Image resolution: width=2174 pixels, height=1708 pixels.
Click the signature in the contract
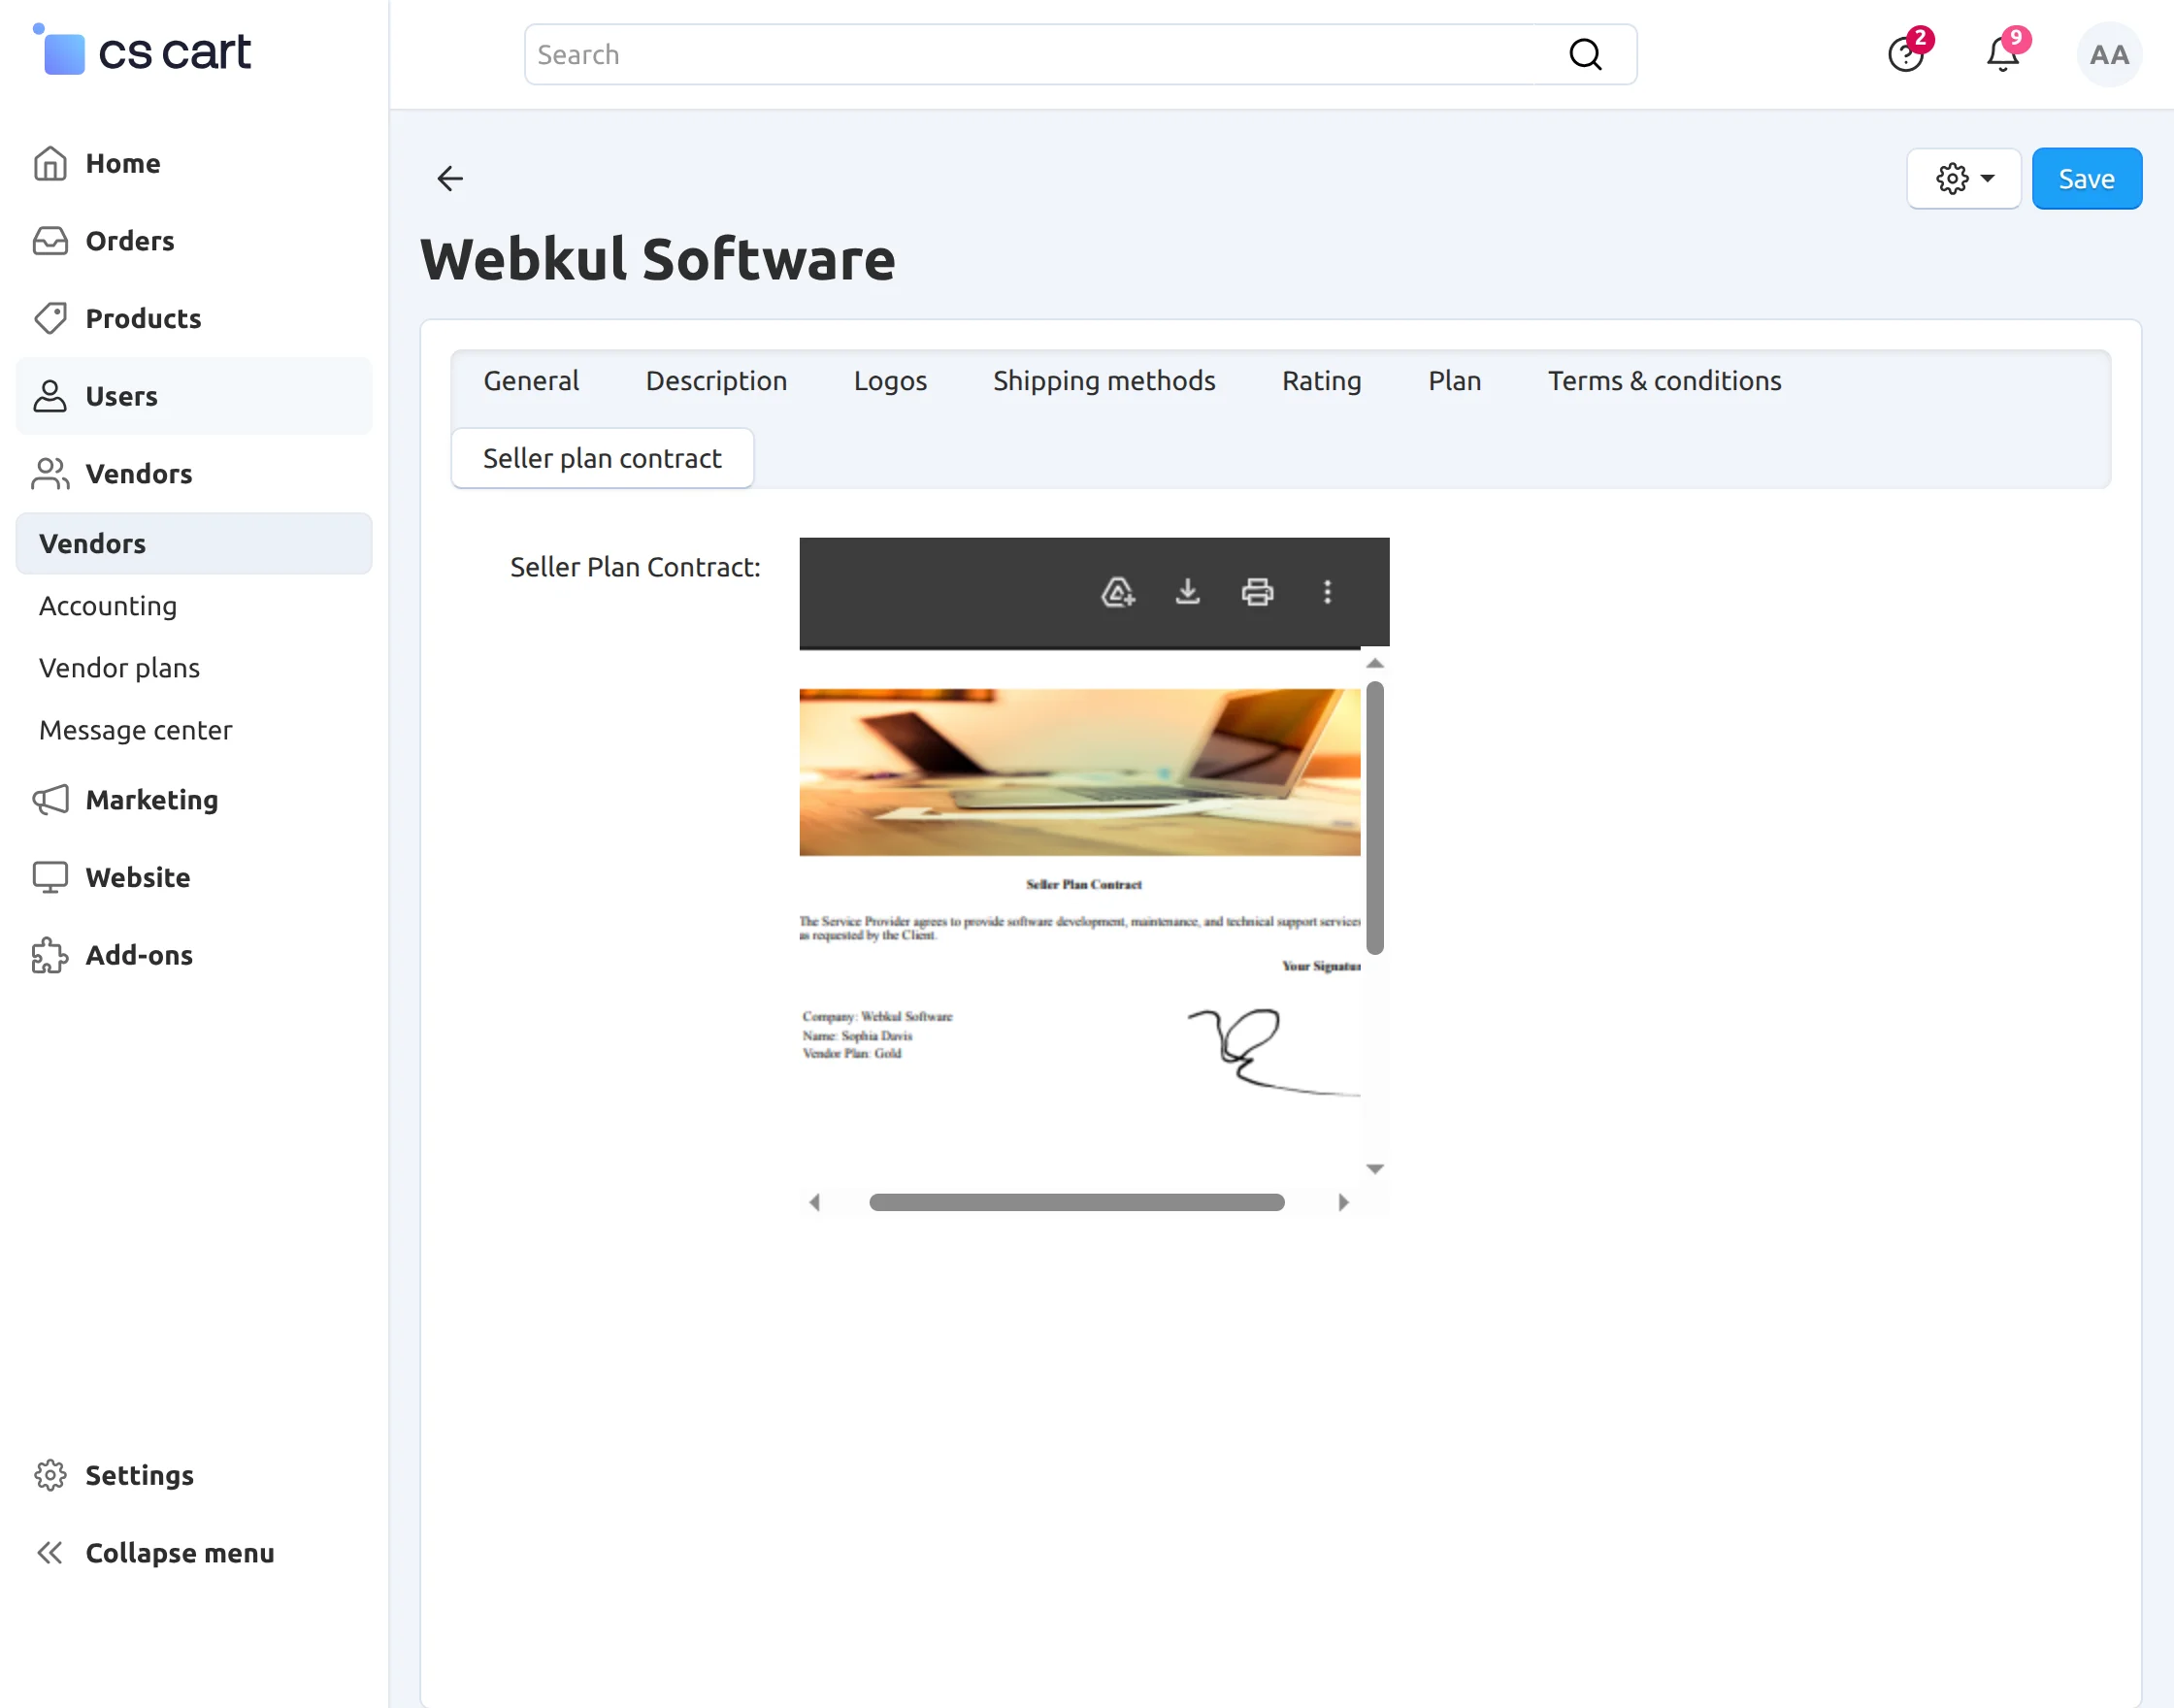[1274, 1052]
